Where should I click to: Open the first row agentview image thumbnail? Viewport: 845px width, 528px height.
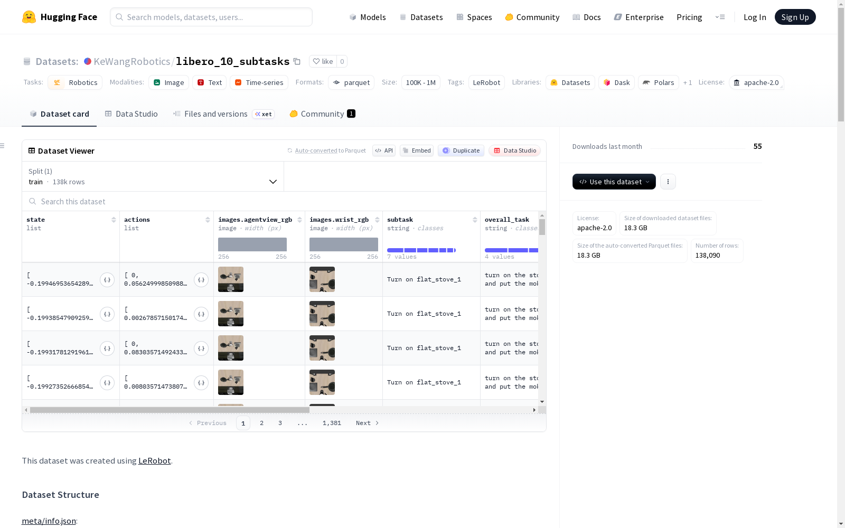(x=231, y=279)
